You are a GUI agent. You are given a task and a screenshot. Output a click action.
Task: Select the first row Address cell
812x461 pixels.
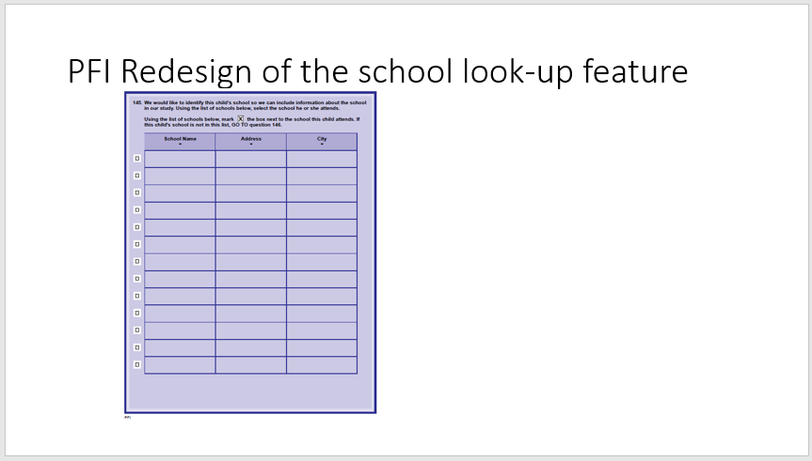point(251,159)
